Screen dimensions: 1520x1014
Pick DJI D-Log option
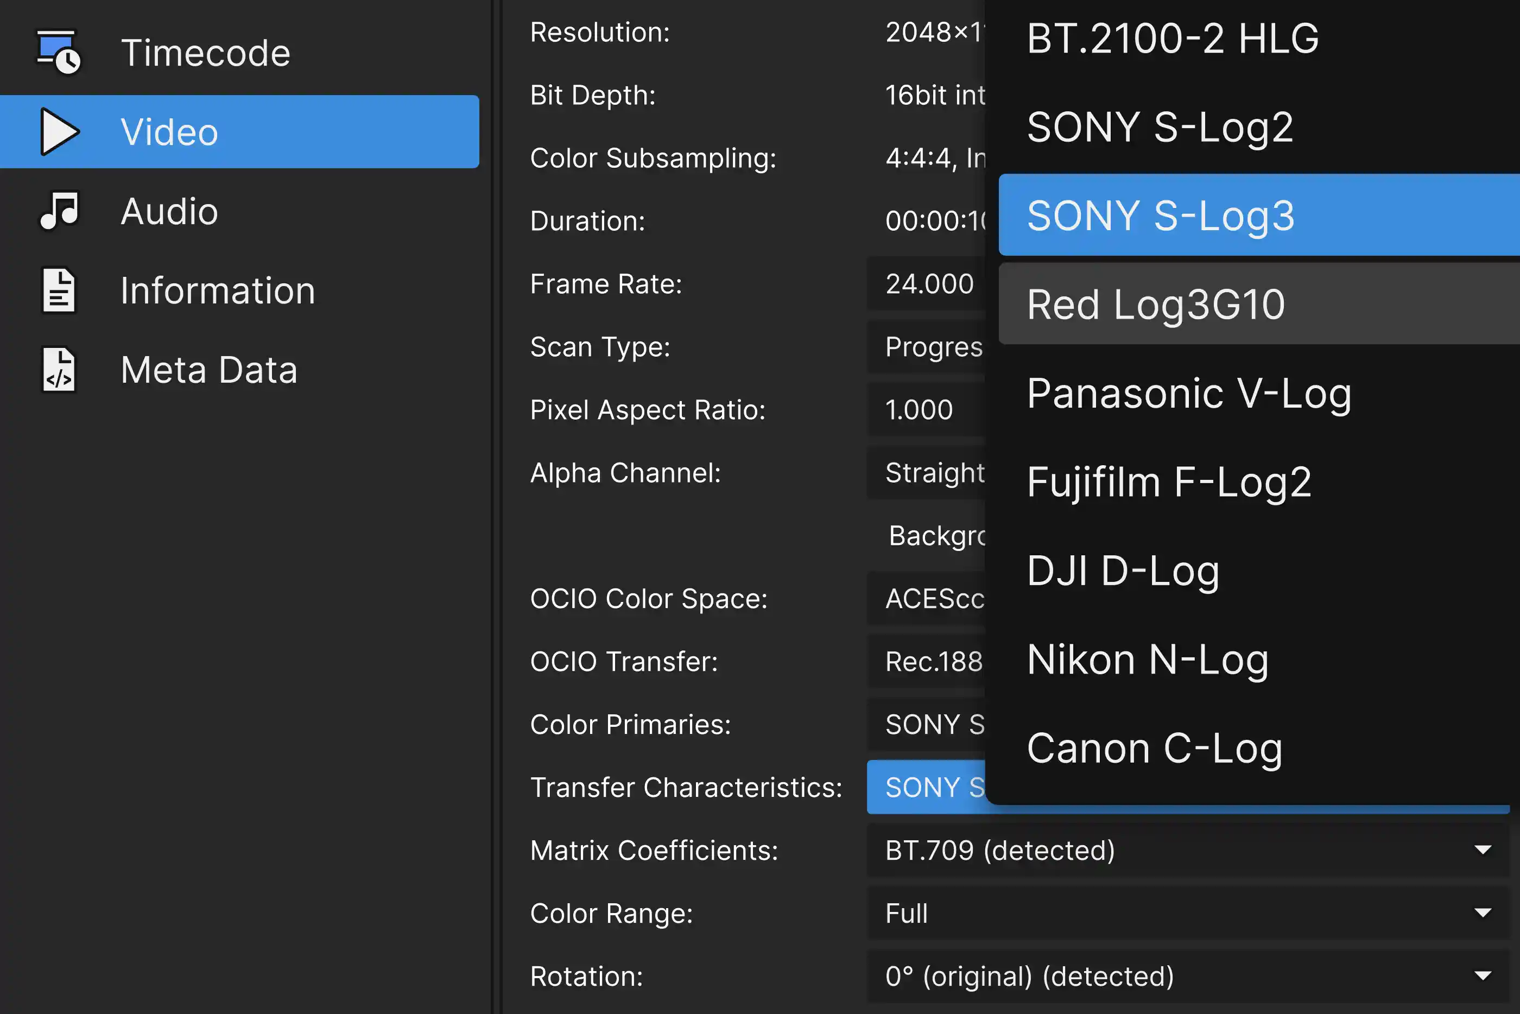point(1259,570)
